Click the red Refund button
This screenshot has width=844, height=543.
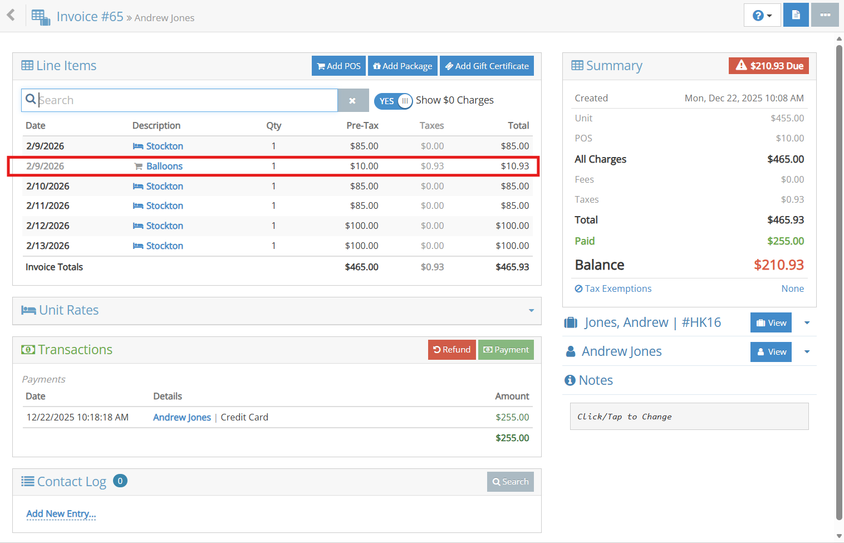452,350
